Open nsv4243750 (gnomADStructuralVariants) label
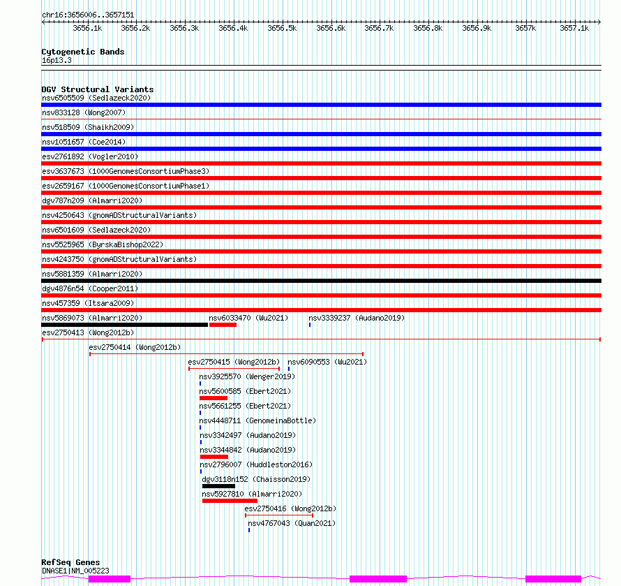This screenshot has width=621, height=586. coord(119,259)
